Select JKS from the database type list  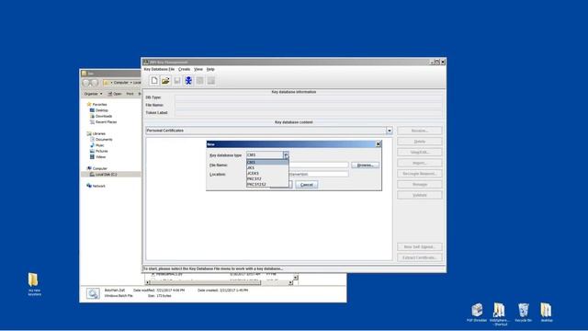point(267,167)
